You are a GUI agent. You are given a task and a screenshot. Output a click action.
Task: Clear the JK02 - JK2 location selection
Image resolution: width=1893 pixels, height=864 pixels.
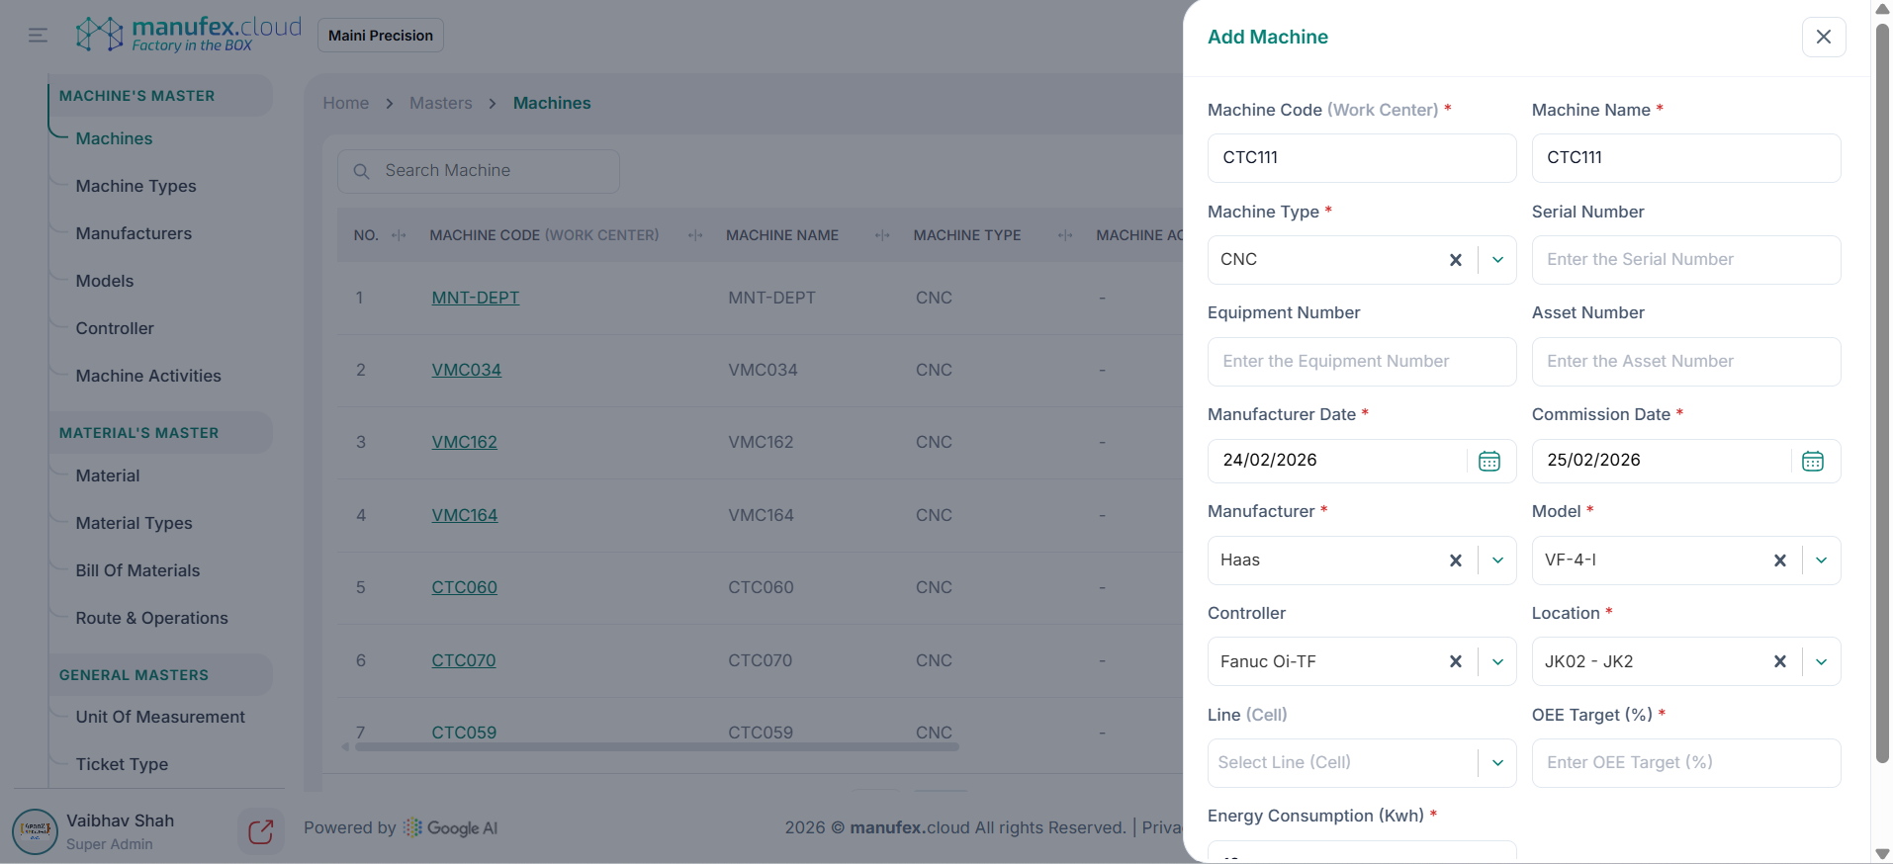pos(1779,661)
